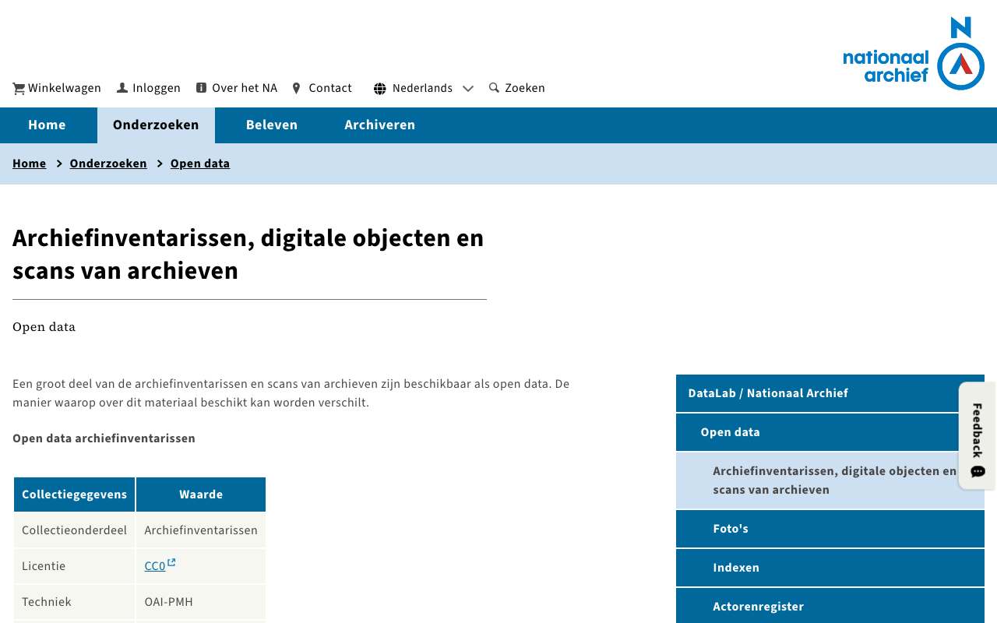
Task: Open the Open data sidebar item
Action: click(830, 432)
